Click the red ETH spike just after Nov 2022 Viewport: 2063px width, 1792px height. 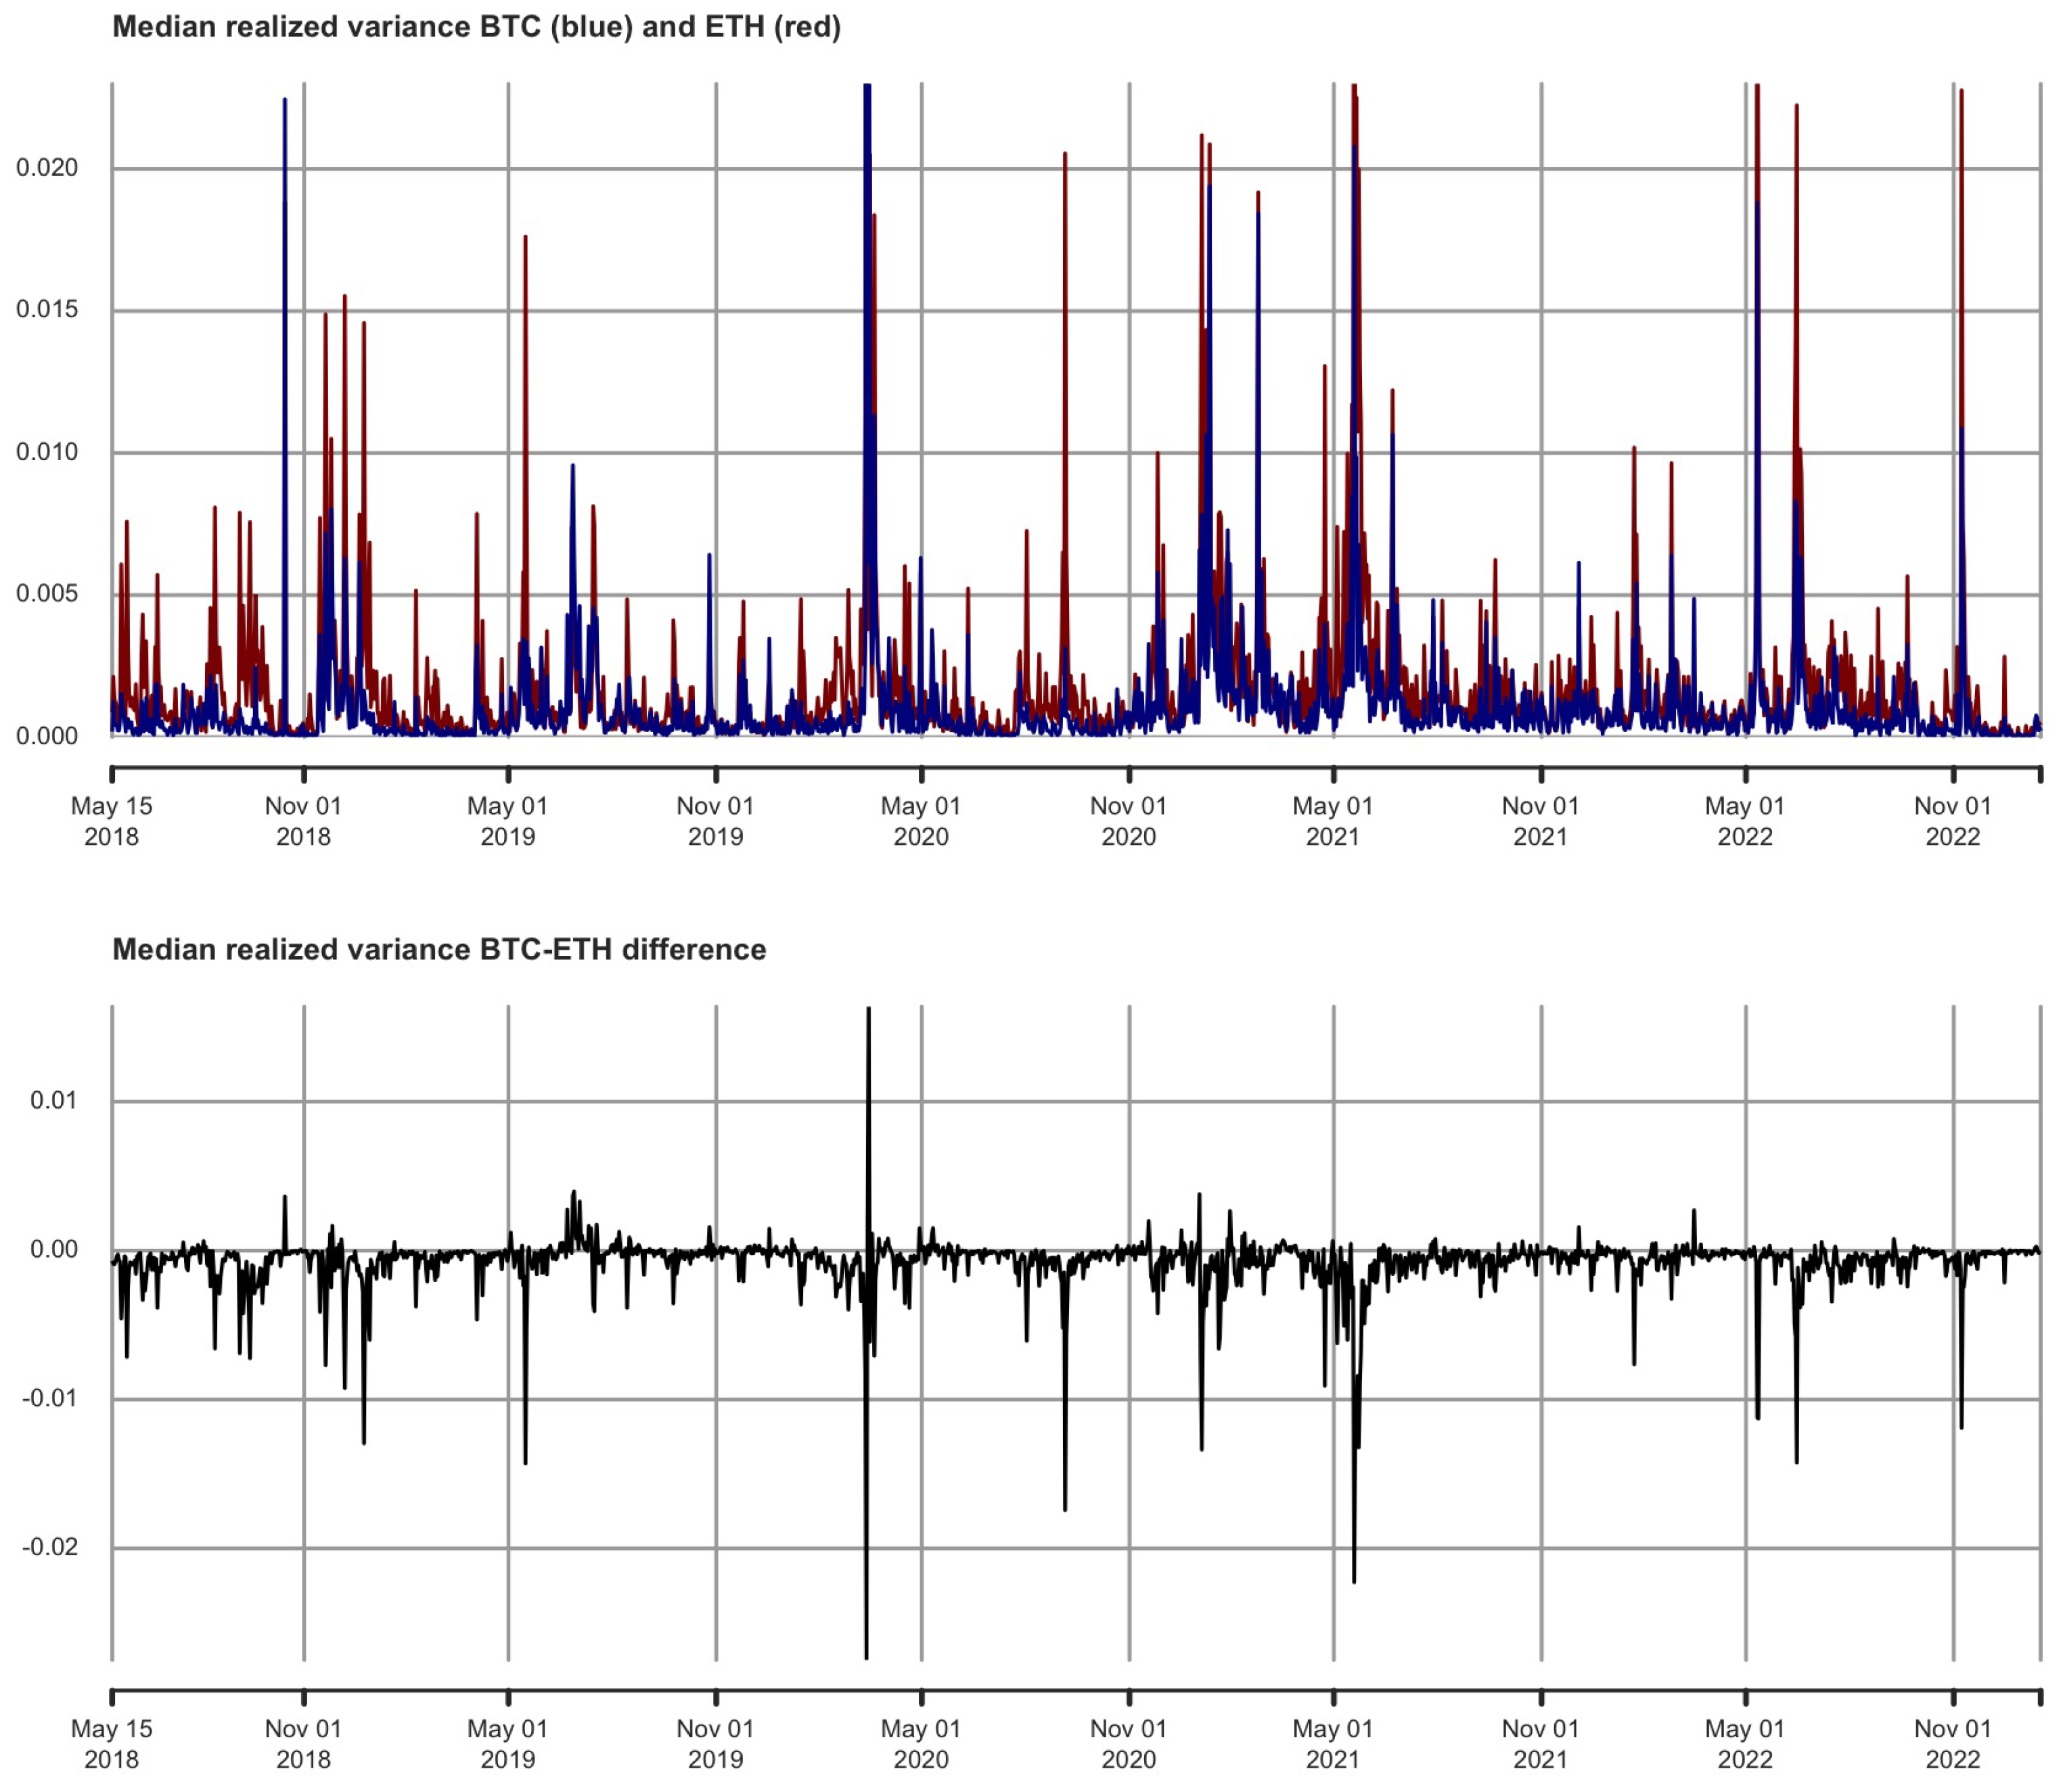(x=1961, y=250)
